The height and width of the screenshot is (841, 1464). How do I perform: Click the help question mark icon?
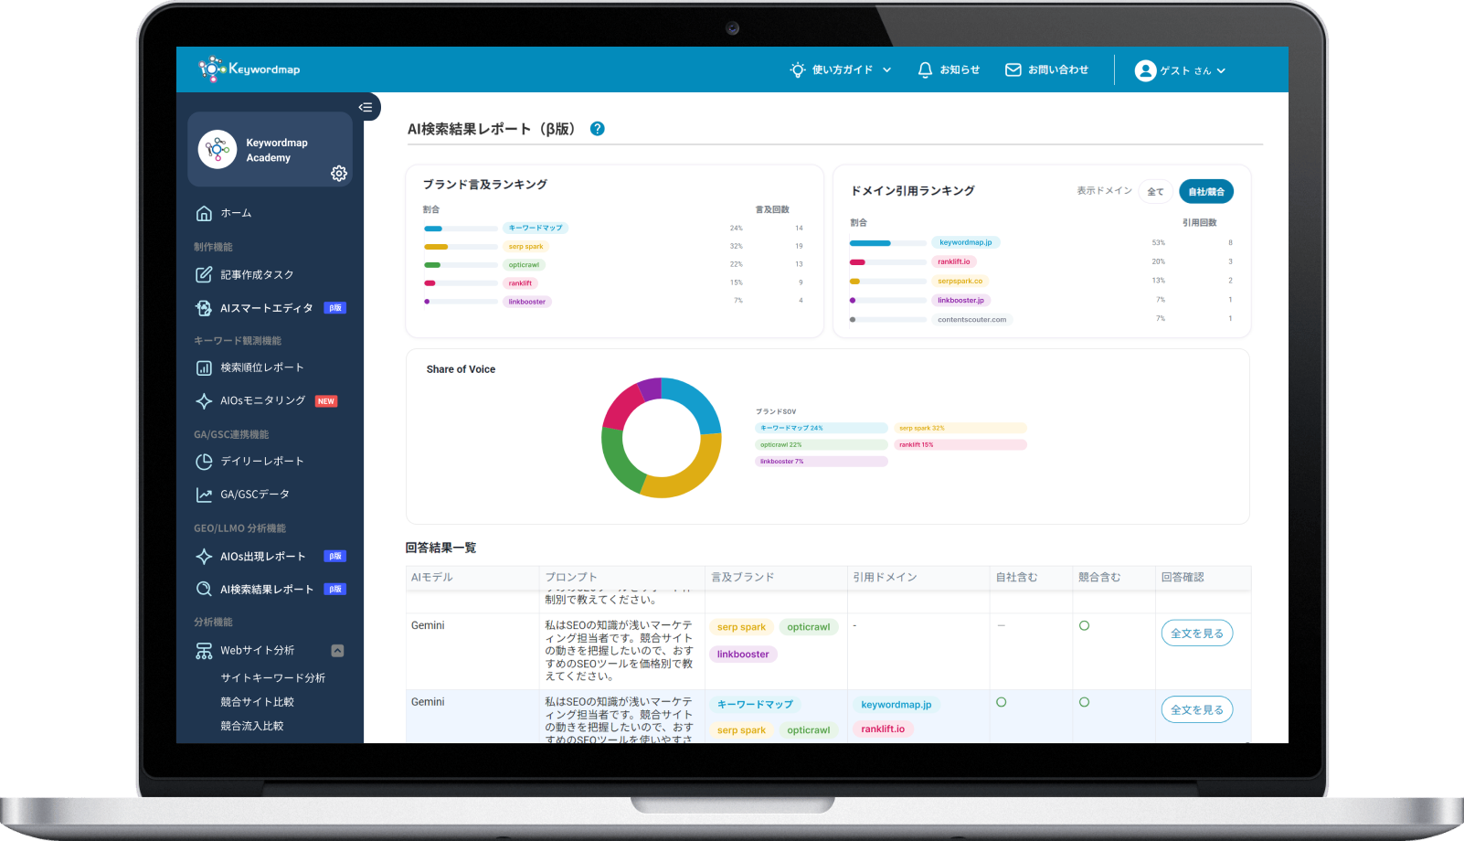point(597,129)
